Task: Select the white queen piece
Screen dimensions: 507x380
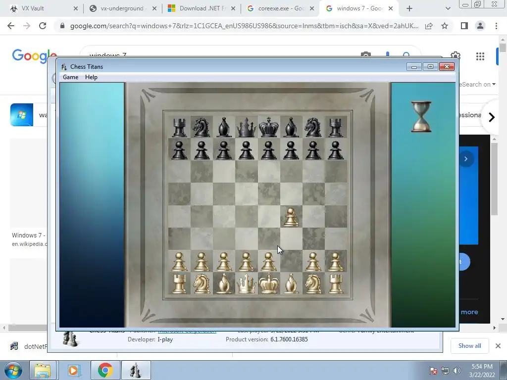Action: pos(247,284)
